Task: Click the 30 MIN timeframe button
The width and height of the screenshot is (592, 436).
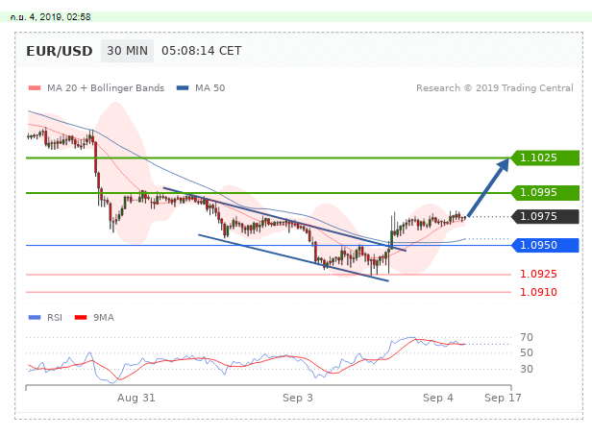Action: [x=127, y=51]
